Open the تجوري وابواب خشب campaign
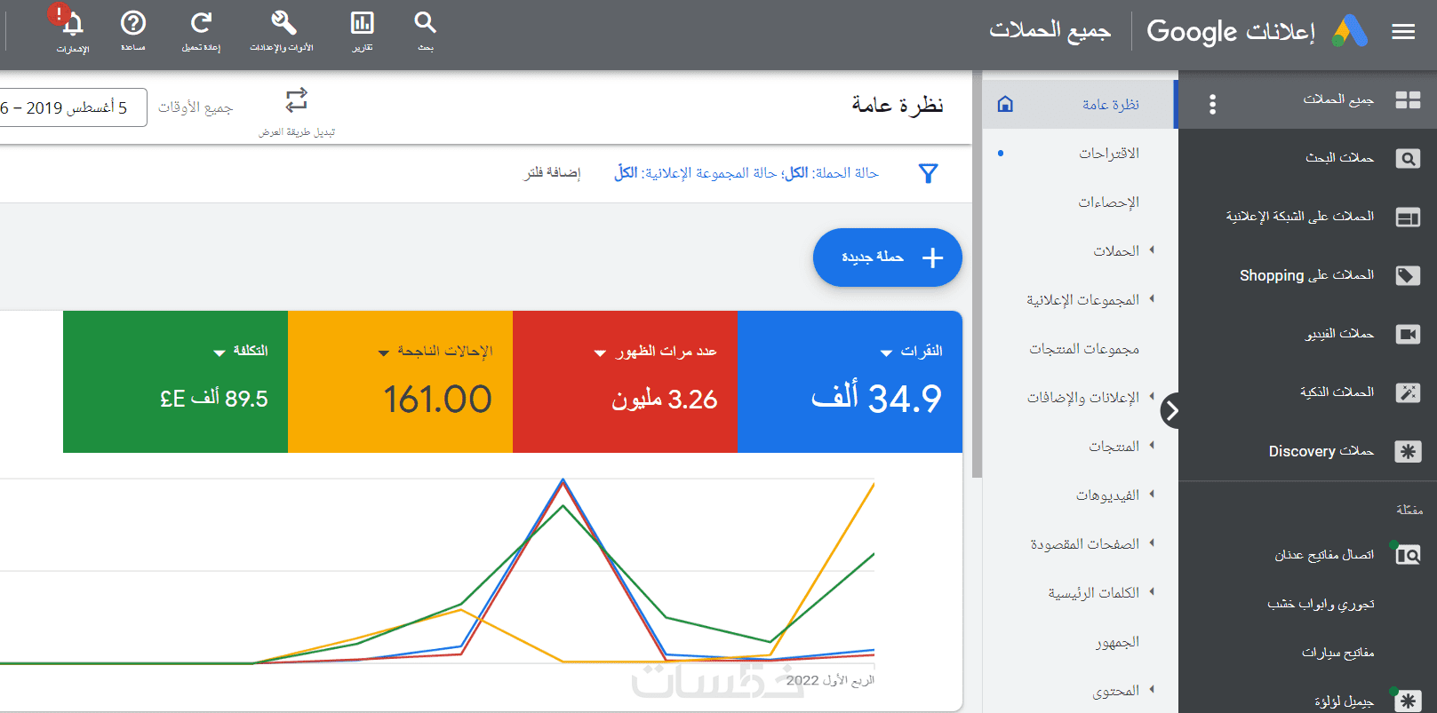This screenshot has height=713, width=1437. pos(1321,604)
